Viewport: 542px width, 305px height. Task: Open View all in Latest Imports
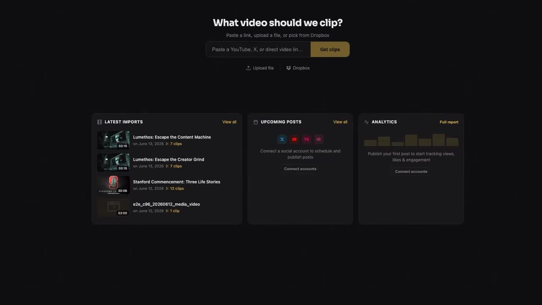[230, 122]
